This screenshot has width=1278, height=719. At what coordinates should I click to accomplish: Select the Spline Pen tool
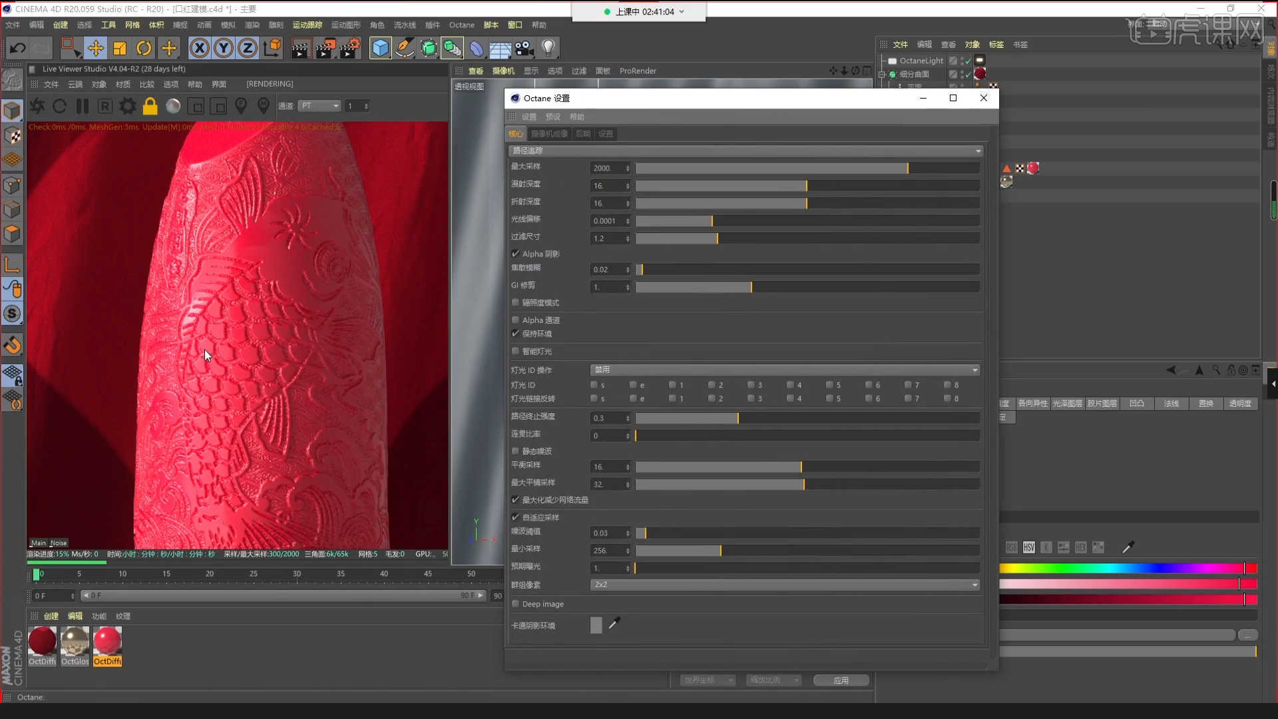(404, 48)
